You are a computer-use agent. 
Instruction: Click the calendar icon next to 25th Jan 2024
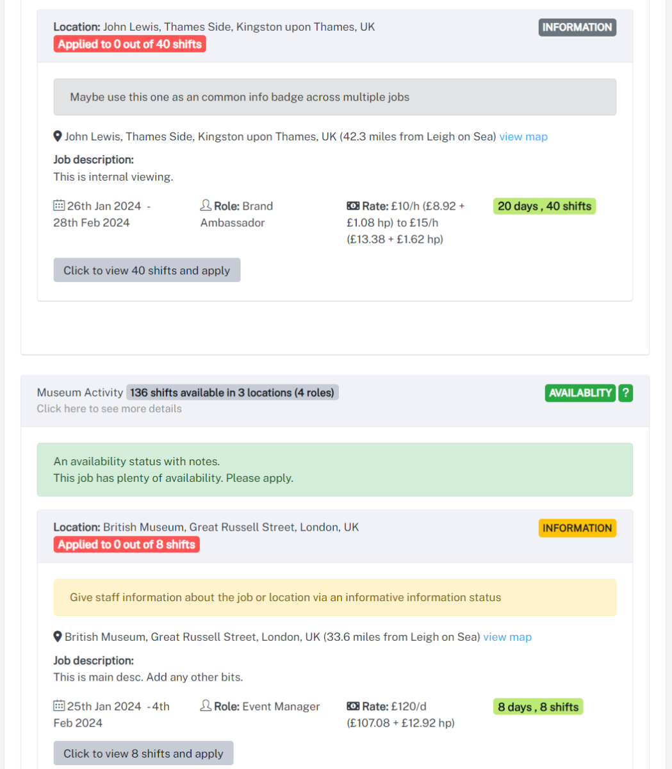[x=59, y=706]
